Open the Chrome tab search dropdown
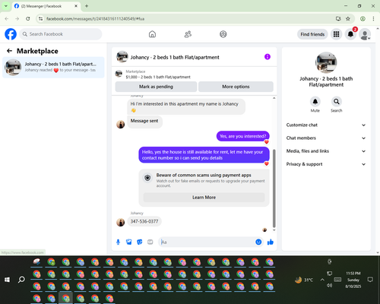380x304 pixels. 6,6
